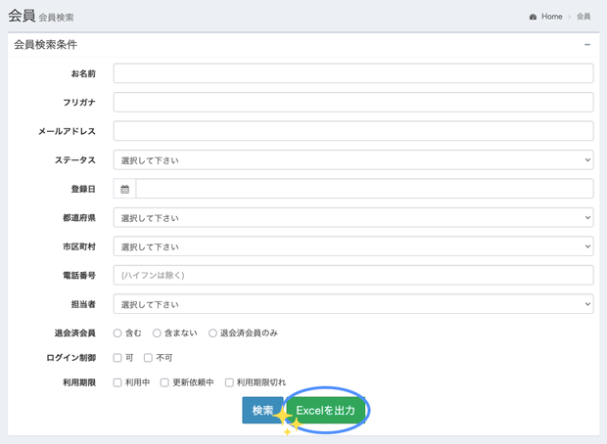Focus the お名前 input field
Image resolution: width=607 pixels, height=444 pixels.
pyautogui.click(x=353, y=73)
